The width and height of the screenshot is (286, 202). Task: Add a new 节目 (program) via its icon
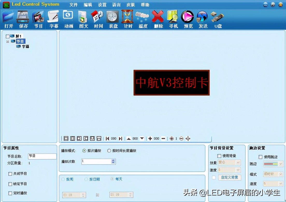pyautogui.click(x=38, y=18)
